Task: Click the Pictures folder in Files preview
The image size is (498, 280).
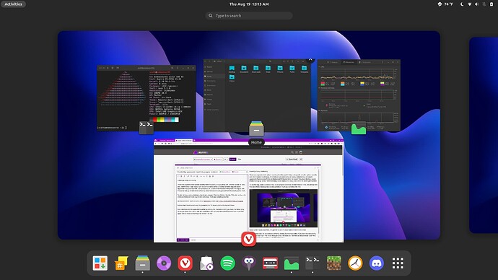Action: [x=280, y=69]
